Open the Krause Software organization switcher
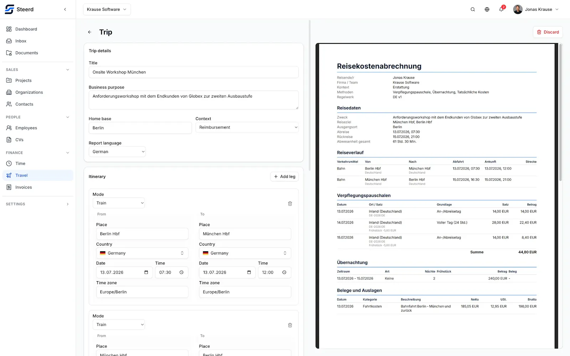The image size is (570, 356). click(x=107, y=9)
